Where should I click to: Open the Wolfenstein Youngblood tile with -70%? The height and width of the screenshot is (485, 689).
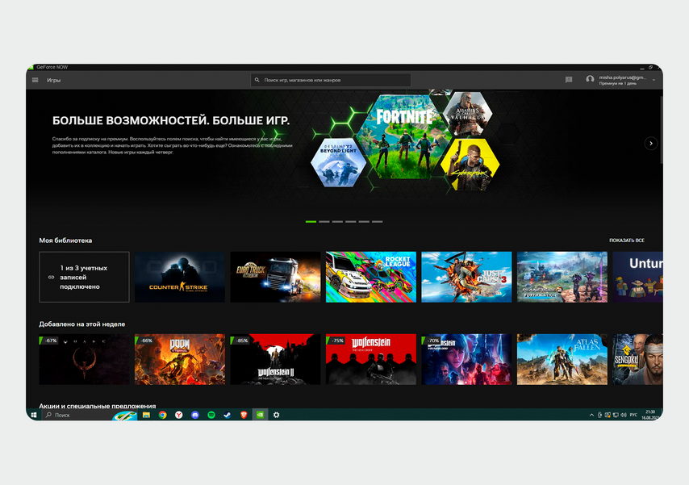pyautogui.click(x=466, y=359)
